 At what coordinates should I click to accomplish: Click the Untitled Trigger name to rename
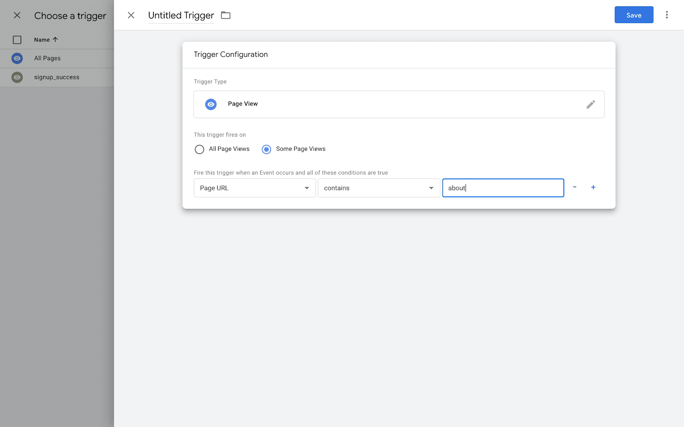(181, 15)
